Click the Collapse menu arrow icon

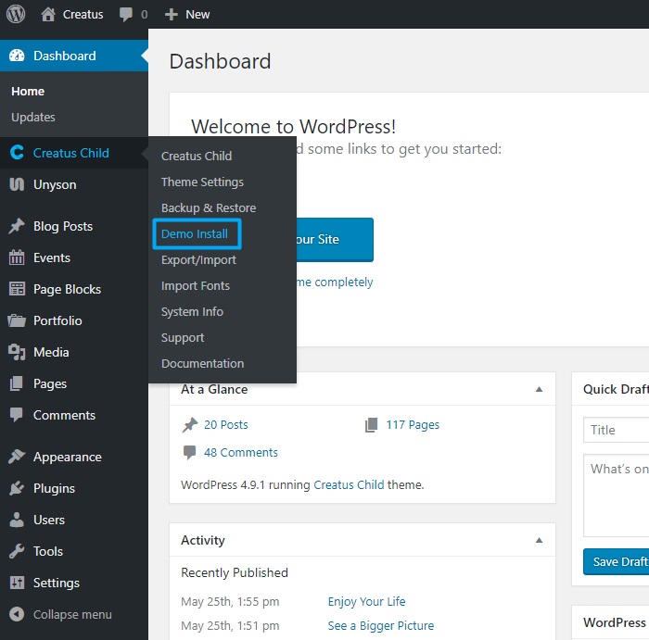tap(17, 614)
